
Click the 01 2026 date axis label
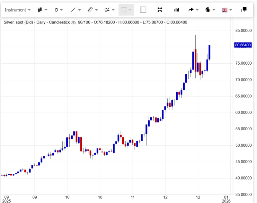226,198
